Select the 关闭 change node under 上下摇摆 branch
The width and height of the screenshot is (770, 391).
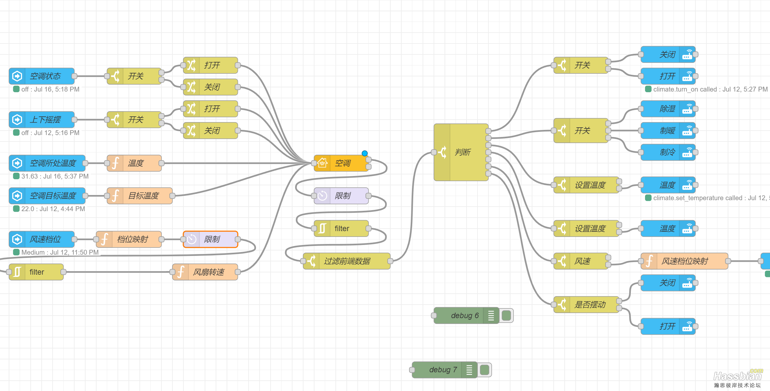point(210,131)
